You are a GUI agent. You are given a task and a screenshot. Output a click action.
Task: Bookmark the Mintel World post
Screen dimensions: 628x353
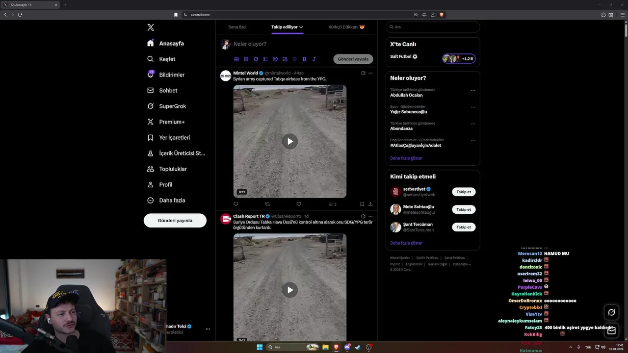(362, 204)
